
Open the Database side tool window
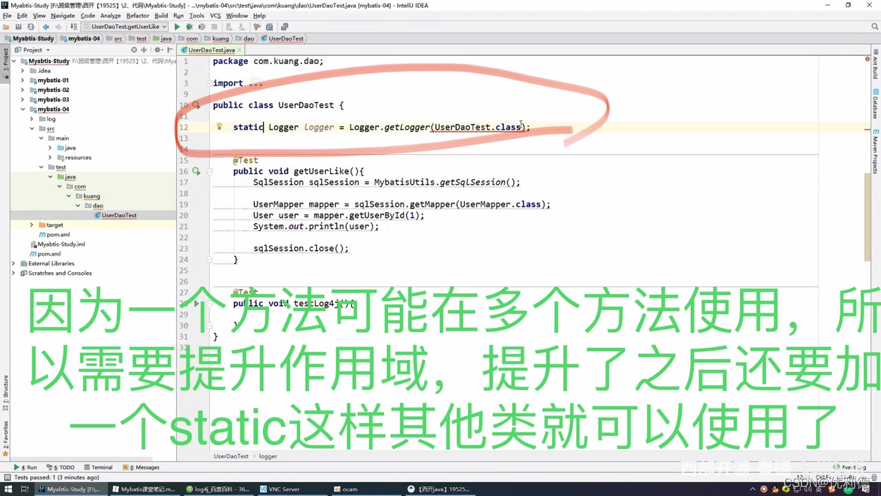pos(875,103)
